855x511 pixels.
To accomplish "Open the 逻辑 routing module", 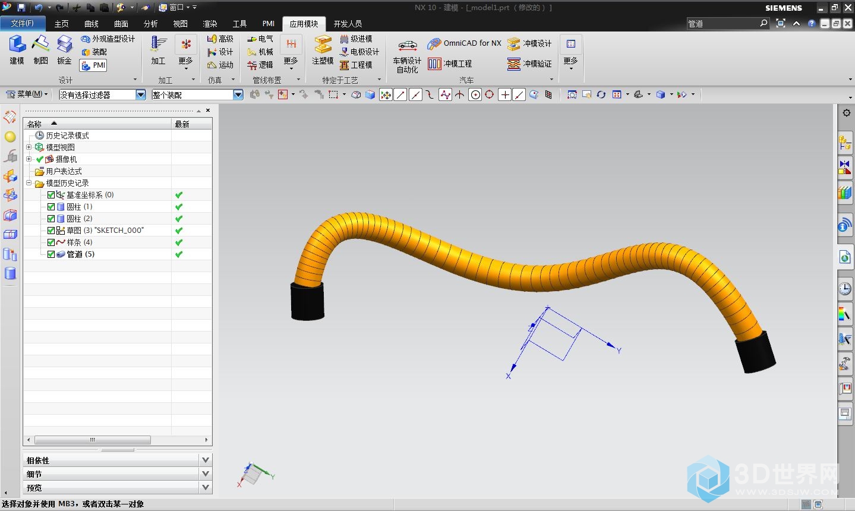I will click(260, 65).
